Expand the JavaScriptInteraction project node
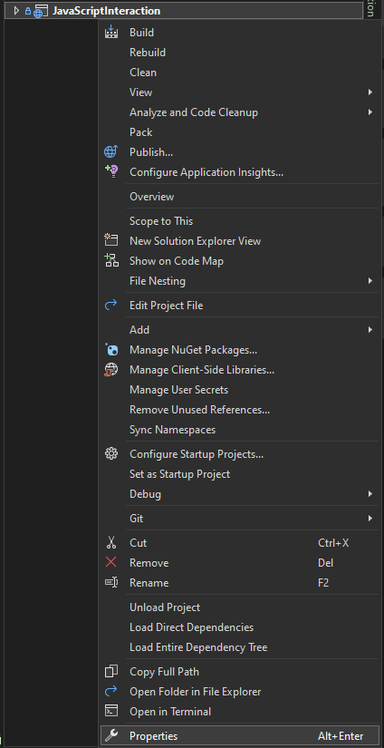The image size is (384, 748). click(x=16, y=11)
